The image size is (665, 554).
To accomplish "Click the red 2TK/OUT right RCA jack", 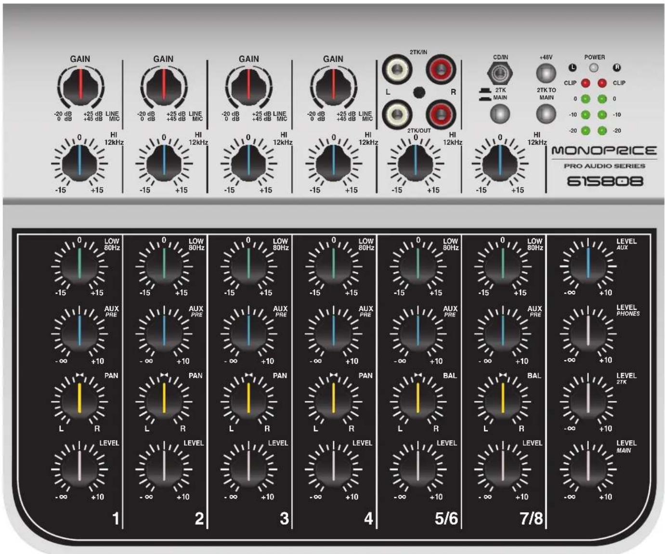I will [x=441, y=114].
